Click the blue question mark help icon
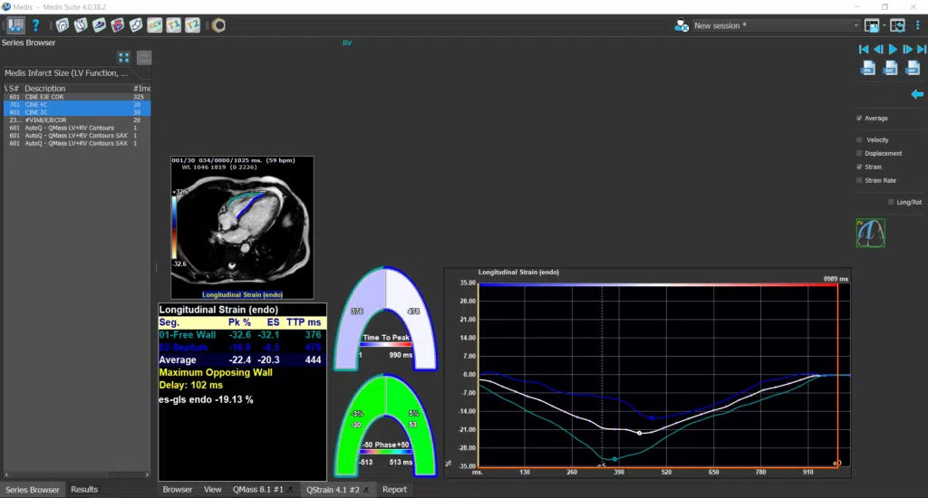 (x=35, y=25)
